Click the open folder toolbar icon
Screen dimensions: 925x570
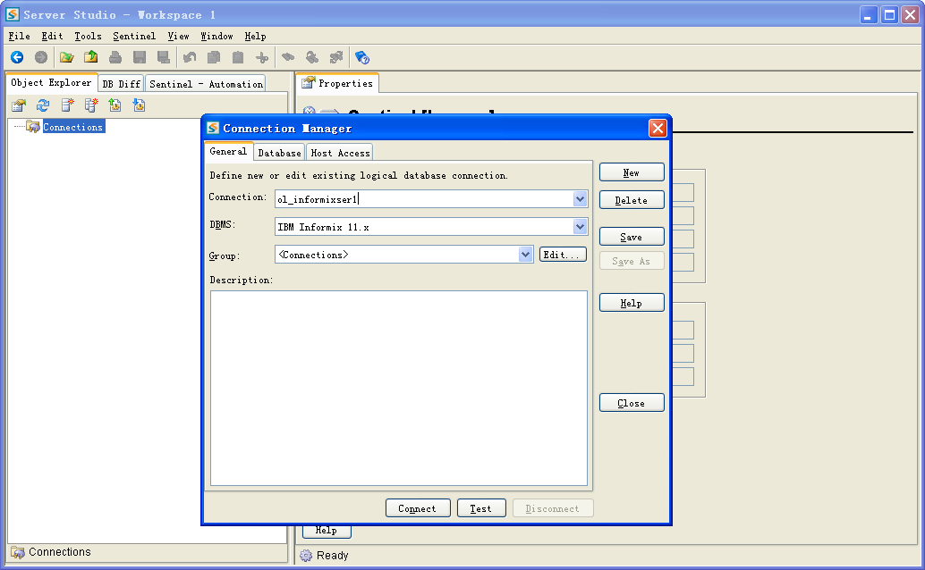[67, 57]
